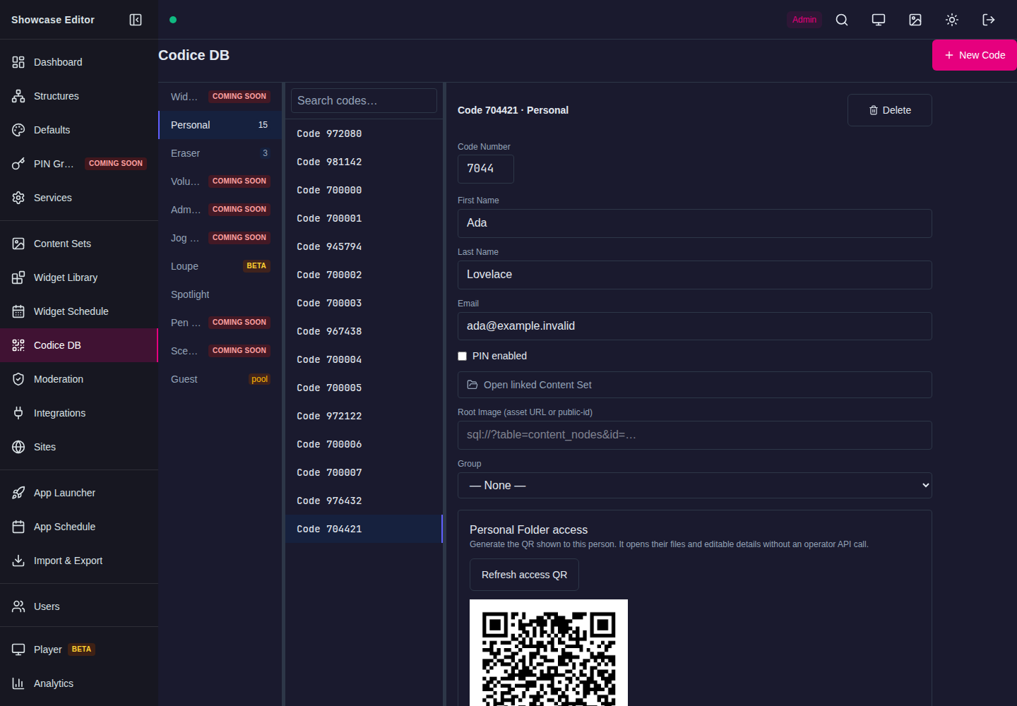Screen dimensions: 1017x706
Task: Toggle light/dark theme sun icon
Action: 952,20
